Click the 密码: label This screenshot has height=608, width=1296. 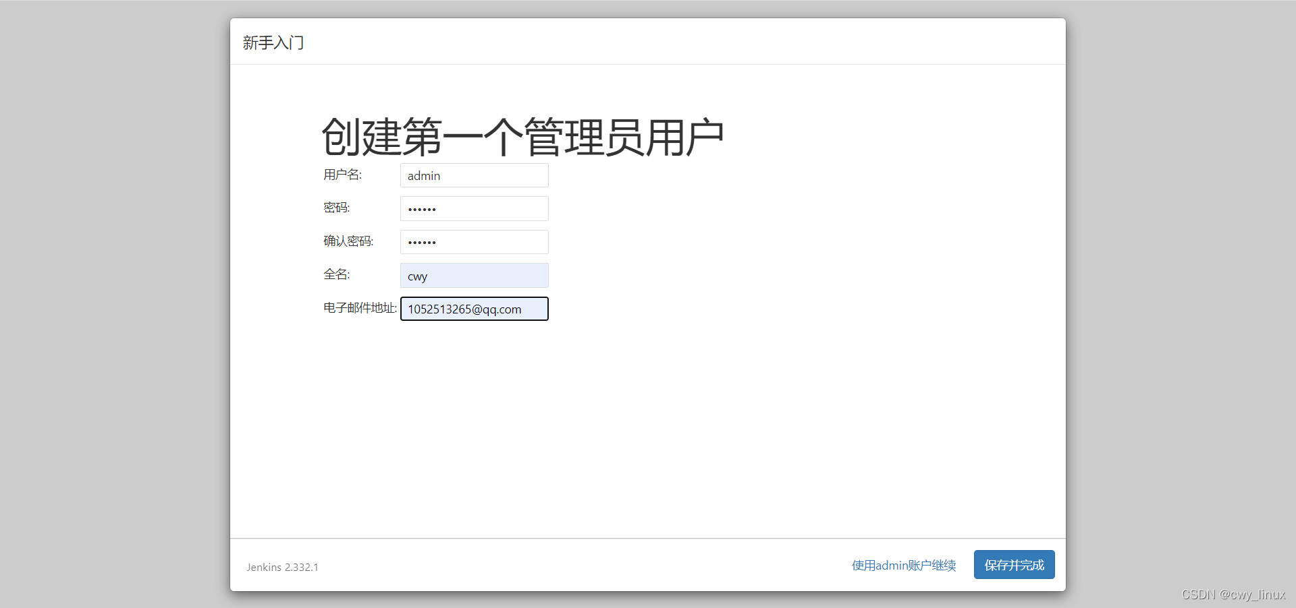(x=336, y=208)
